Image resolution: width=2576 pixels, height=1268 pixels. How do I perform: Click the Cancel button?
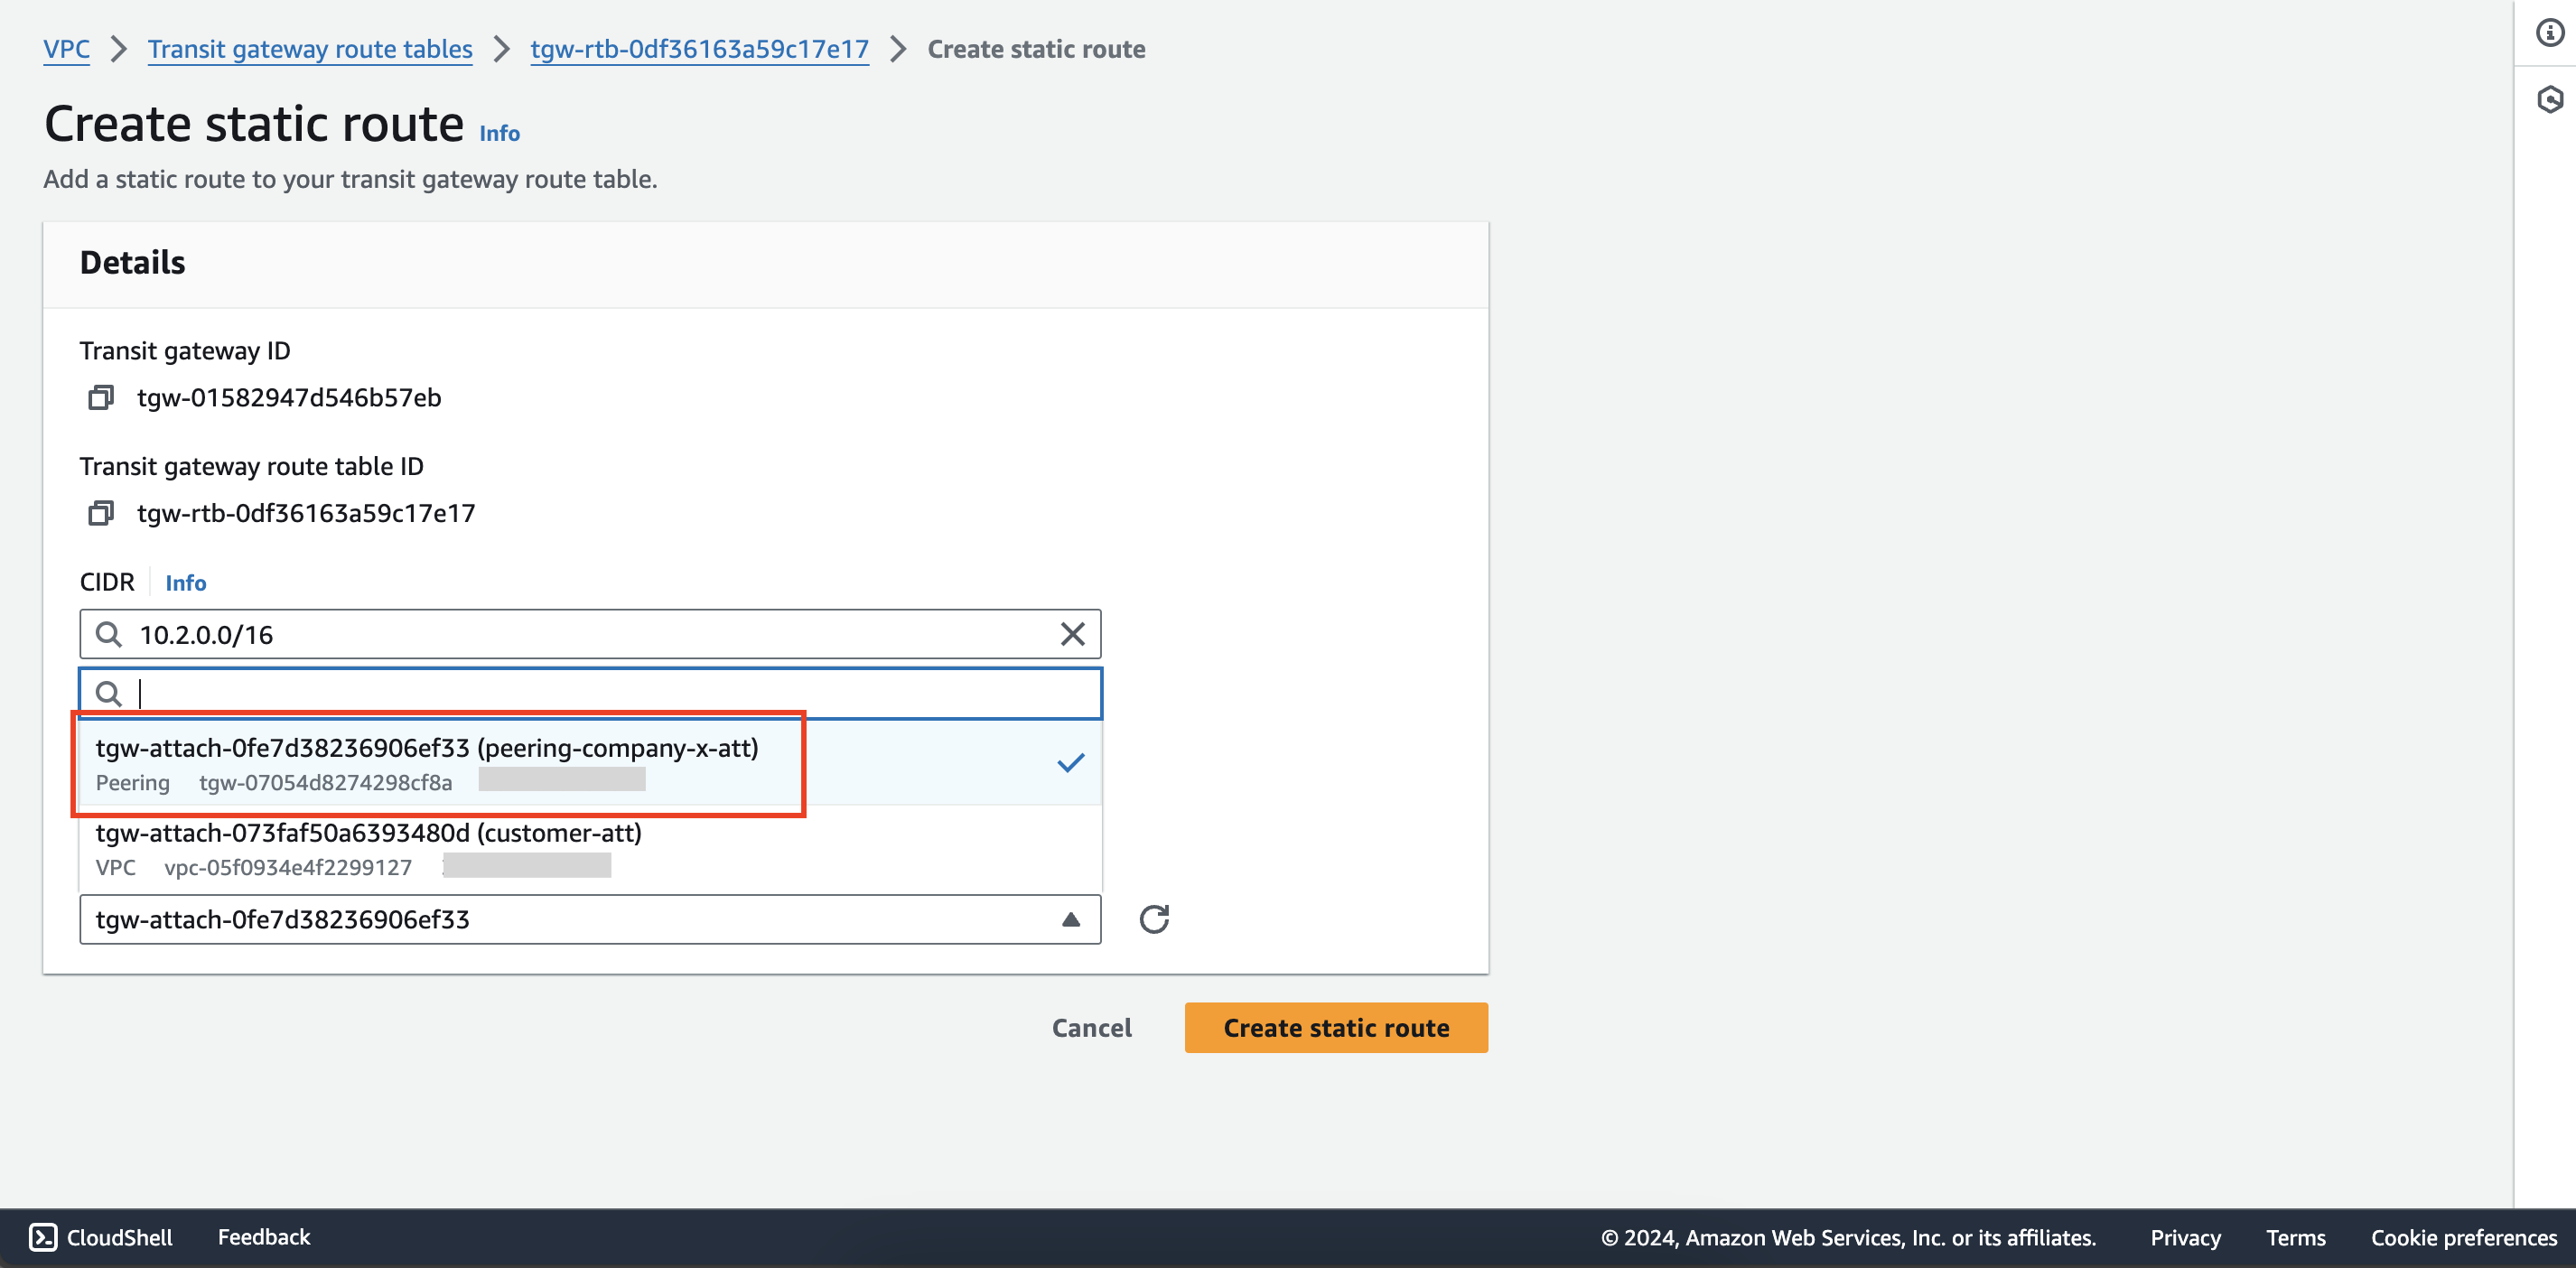click(1091, 1028)
